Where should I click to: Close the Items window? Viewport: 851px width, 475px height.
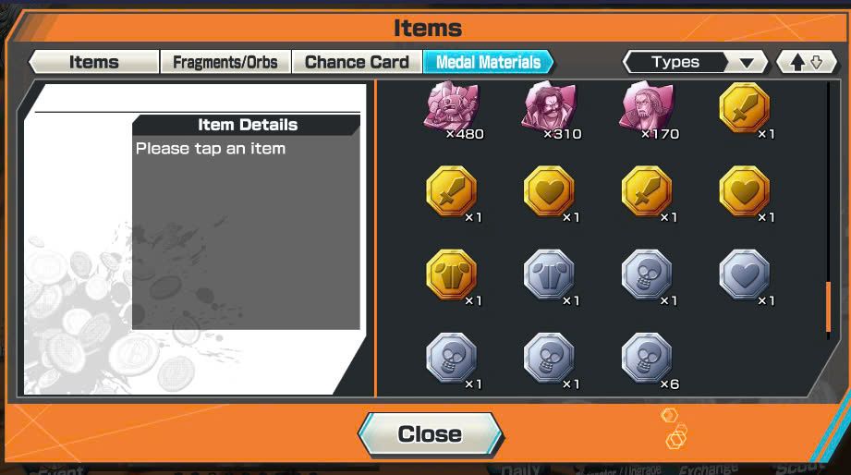[x=431, y=433]
